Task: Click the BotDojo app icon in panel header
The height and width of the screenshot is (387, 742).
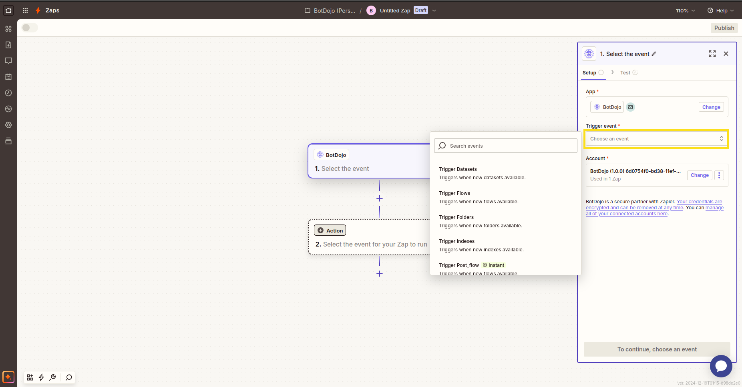Action: [x=589, y=54]
